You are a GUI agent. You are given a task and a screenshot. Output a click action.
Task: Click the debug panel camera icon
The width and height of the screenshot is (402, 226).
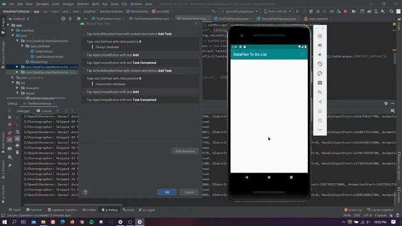(9, 148)
